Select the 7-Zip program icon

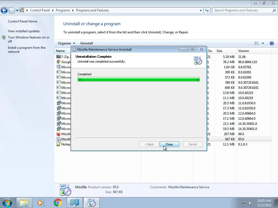(x=59, y=57)
